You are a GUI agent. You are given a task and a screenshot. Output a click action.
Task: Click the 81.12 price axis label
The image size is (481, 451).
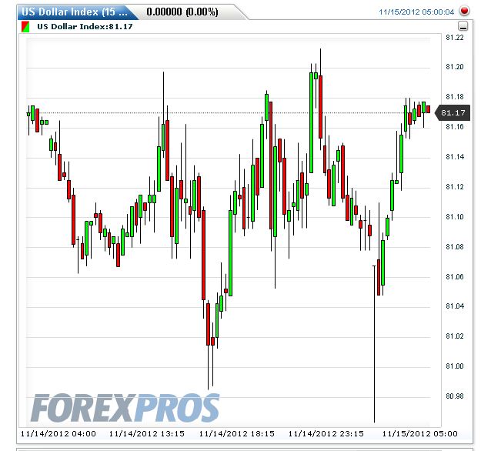[x=455, y=187]
